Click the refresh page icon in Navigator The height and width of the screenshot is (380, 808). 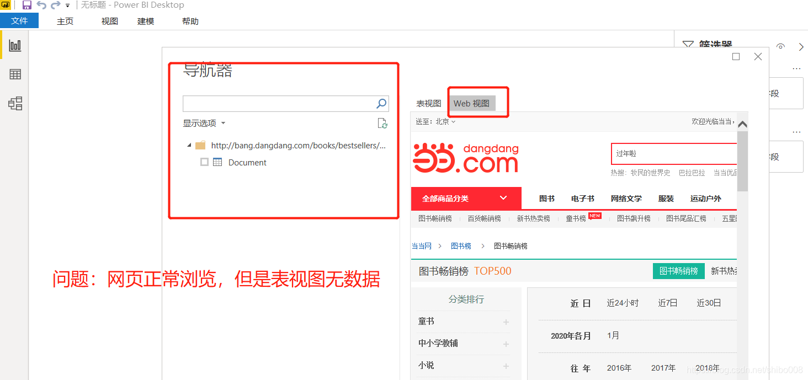click(382, 123)
